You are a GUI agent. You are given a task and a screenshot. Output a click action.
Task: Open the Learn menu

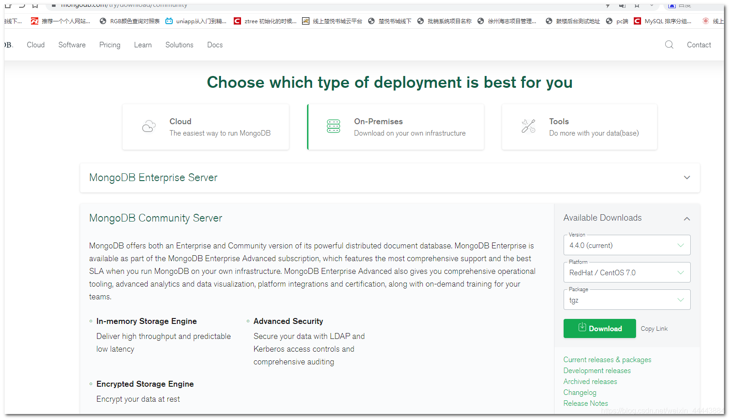point(143,45)
